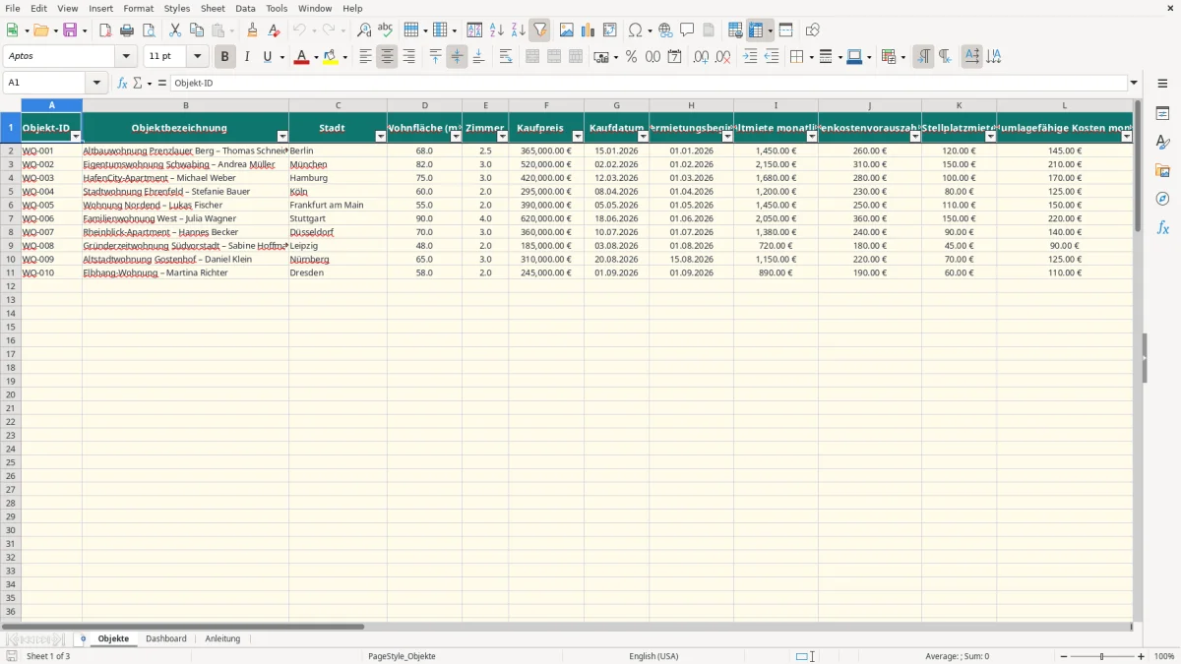Open the Styles menu
Image resolution: width=1181 pixels, height=664 pixels.
(x=177, y=8)
